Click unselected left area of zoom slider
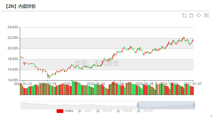The width and height of the screenshot is (212, 117). [x=79, y=105]
